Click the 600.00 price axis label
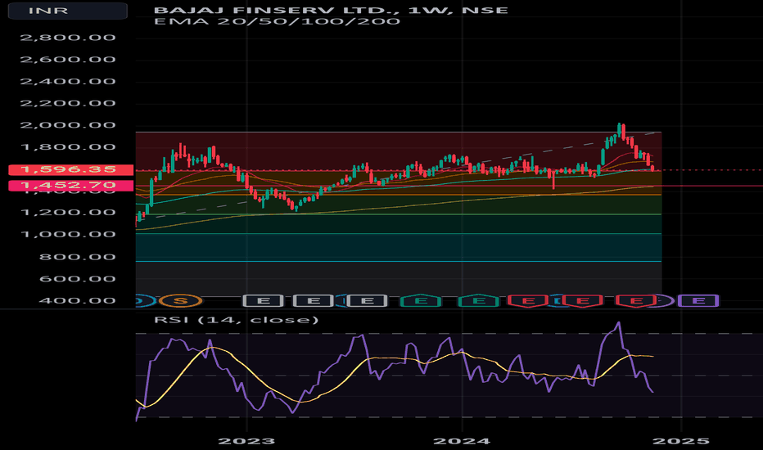763x450 pixels. tap(77, 279)
